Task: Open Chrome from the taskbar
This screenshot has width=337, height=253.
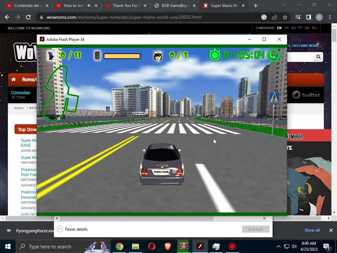Action: coord(119,246)
